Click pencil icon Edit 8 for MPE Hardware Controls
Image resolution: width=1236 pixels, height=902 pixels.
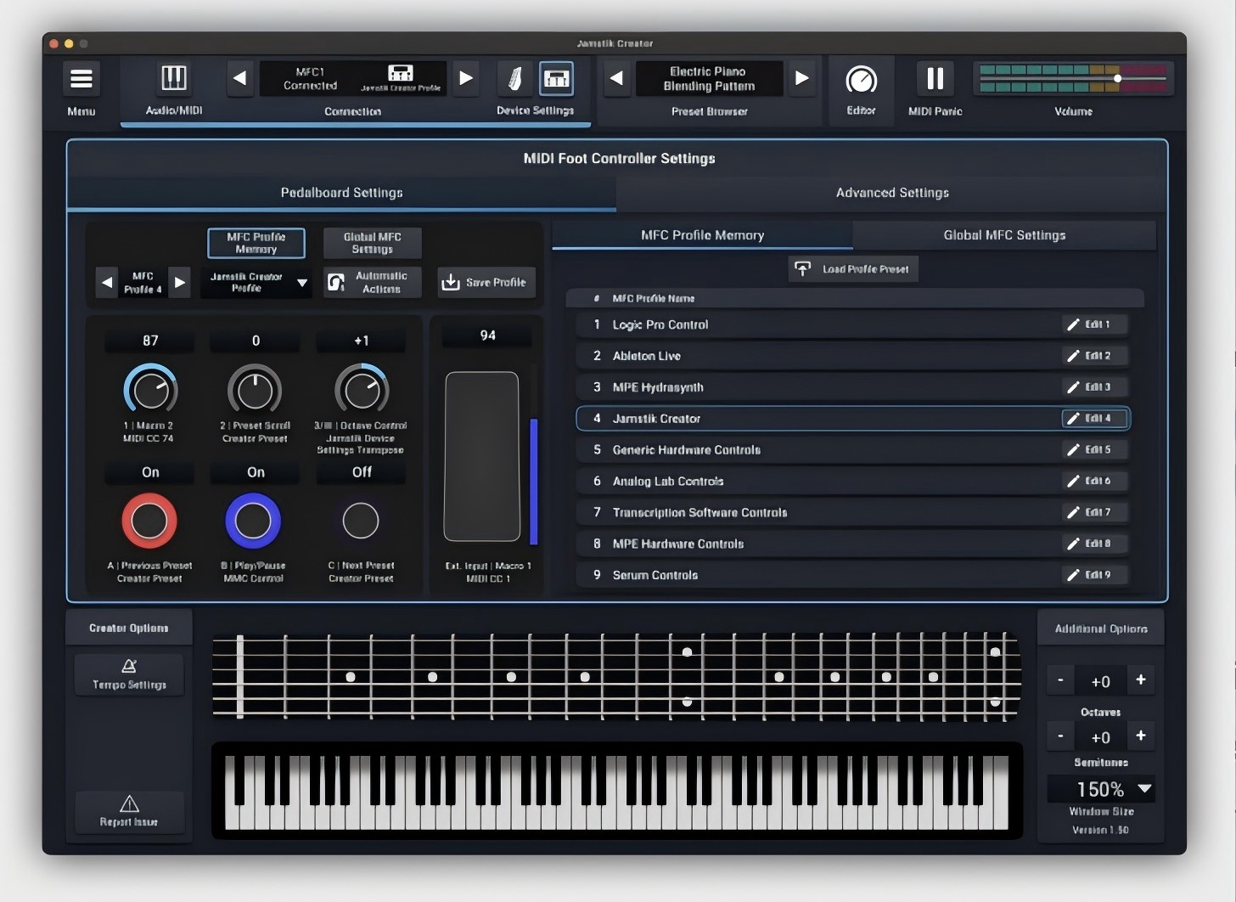click(1073, 544)
